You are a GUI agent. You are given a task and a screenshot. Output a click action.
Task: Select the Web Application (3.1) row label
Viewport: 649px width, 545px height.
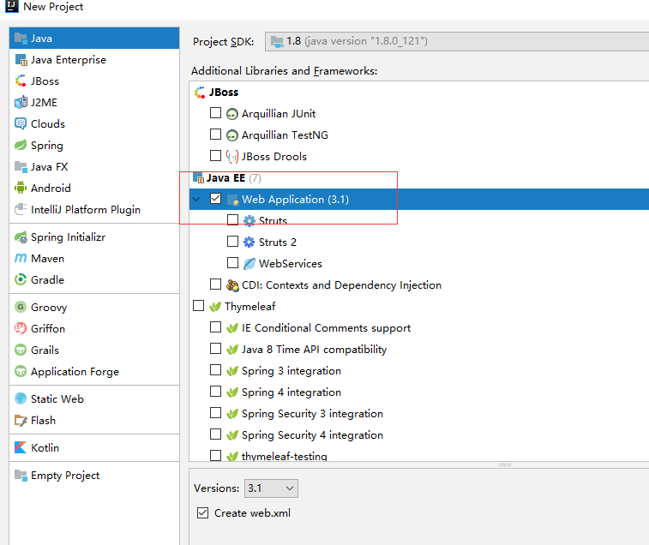[x=295, y=200]
